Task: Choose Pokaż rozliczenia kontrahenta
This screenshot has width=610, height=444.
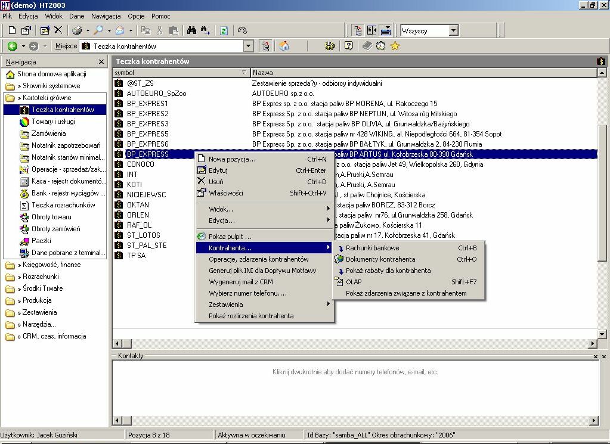Action: click(x=265, y=316)
